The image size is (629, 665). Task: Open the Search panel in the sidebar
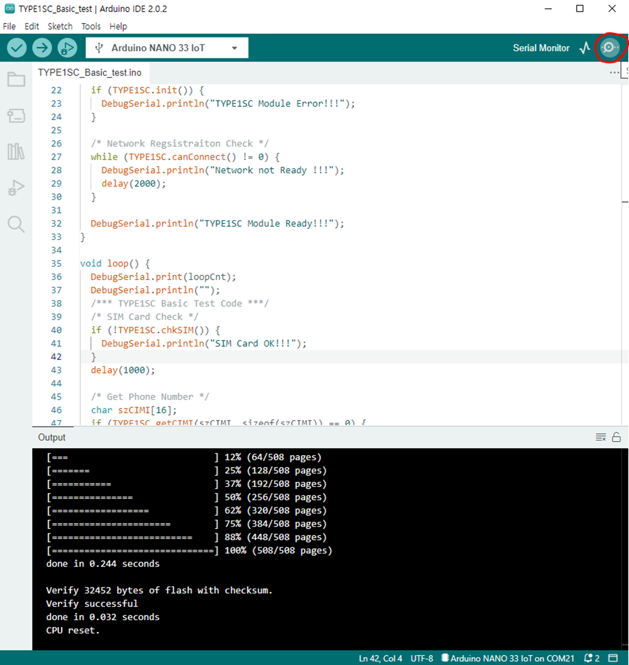16,224
